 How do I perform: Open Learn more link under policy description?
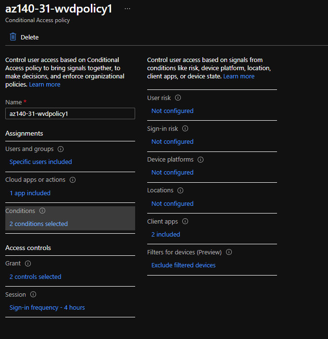coord(45,85)
